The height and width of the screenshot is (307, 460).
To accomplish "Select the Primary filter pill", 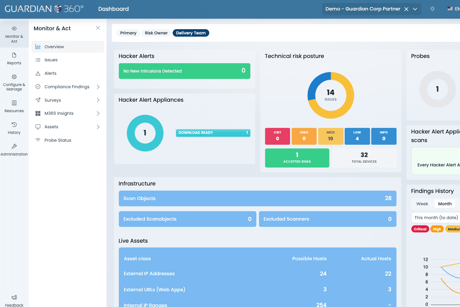I will pos(128,33).
